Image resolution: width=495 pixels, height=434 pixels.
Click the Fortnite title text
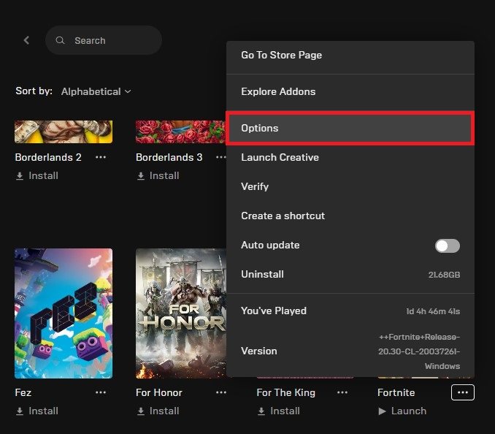396,392
